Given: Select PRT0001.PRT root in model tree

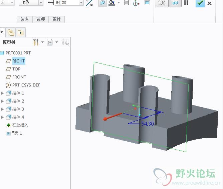Looking at the screenshot, I should pos(18,53).
